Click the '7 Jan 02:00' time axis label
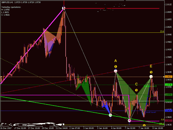This screenshot has width=173, height=130. point(130,128)
